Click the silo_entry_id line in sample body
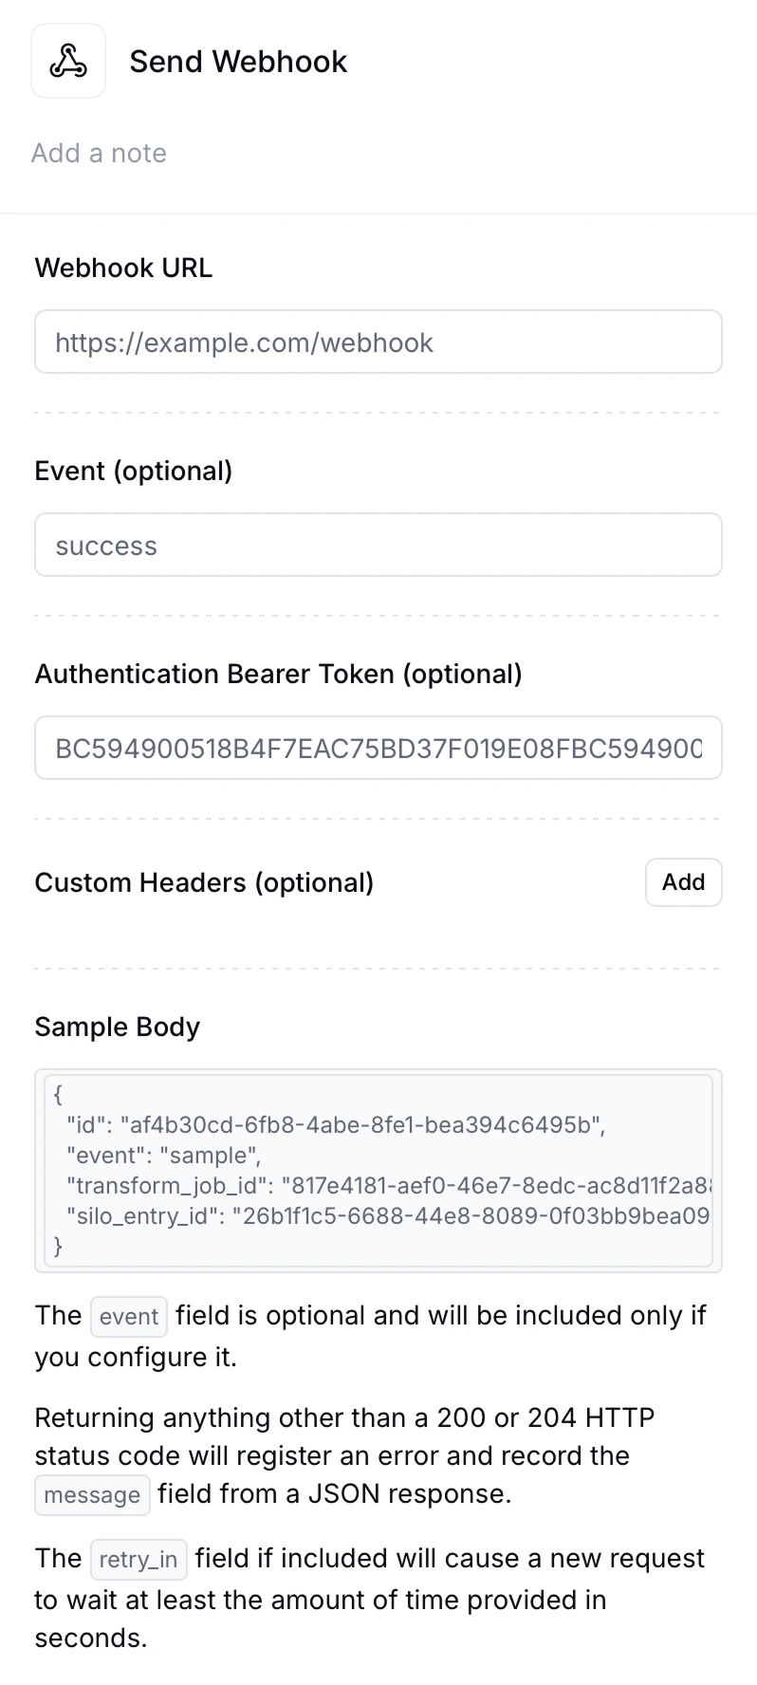This screenshot has height=1685, width=757. 285,1215
